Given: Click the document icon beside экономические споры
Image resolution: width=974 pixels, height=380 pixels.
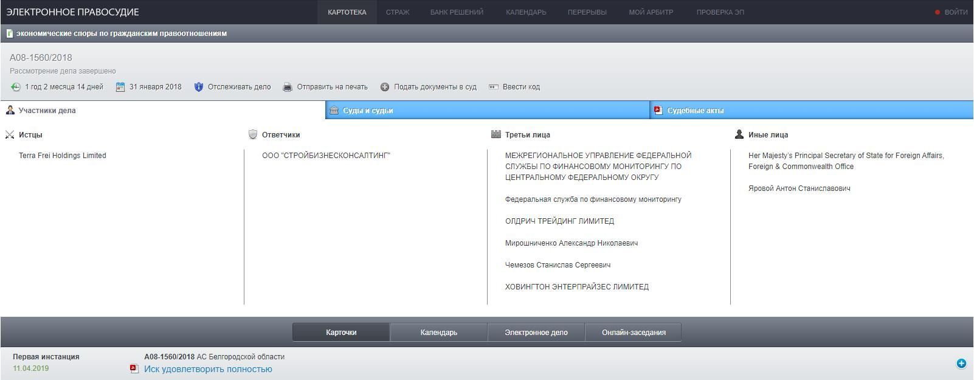Looking at the screenshot, I should 10,33.
